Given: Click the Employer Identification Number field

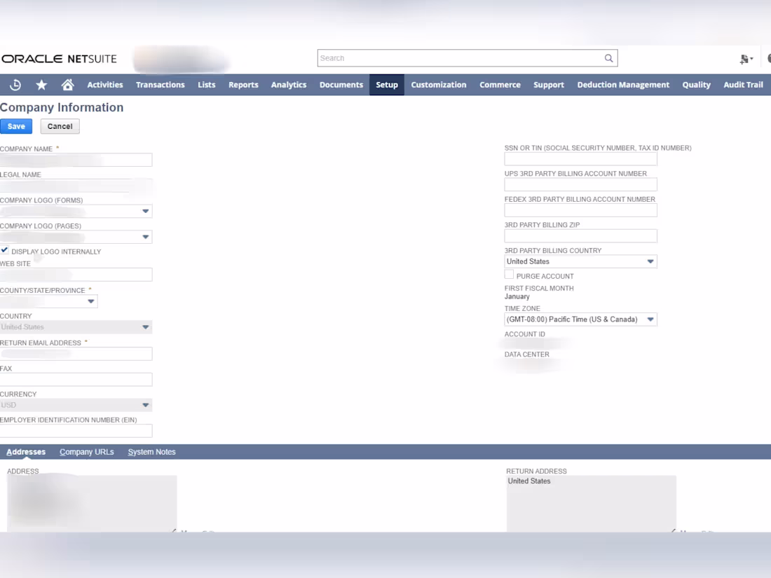Looking at the screenshot, I should coord(76,431).
